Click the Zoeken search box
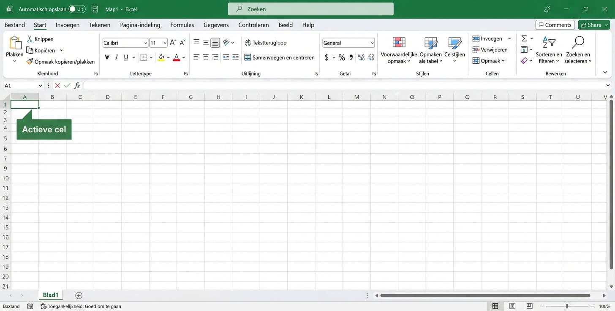This screenshot has height=311, width=615. click(310, 9)
